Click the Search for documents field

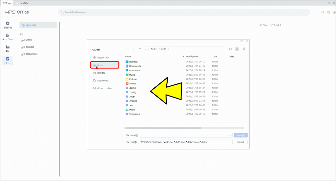click(x=184, y=12)
